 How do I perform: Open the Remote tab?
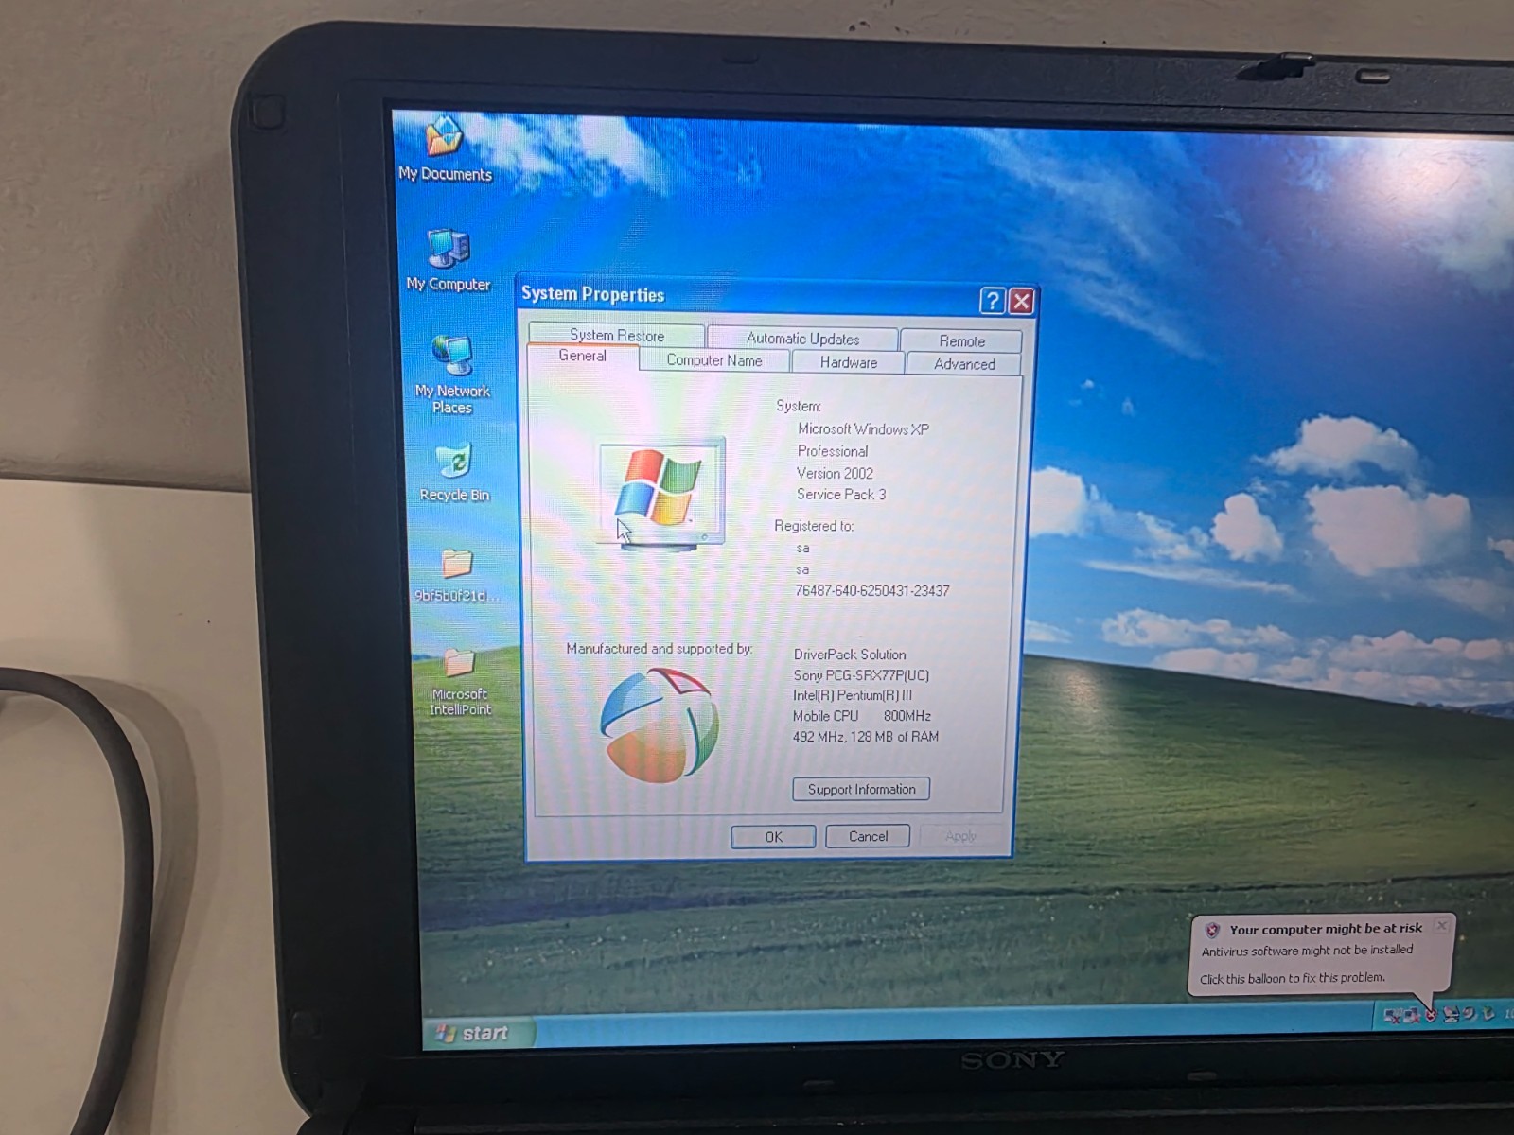(961, 340)
